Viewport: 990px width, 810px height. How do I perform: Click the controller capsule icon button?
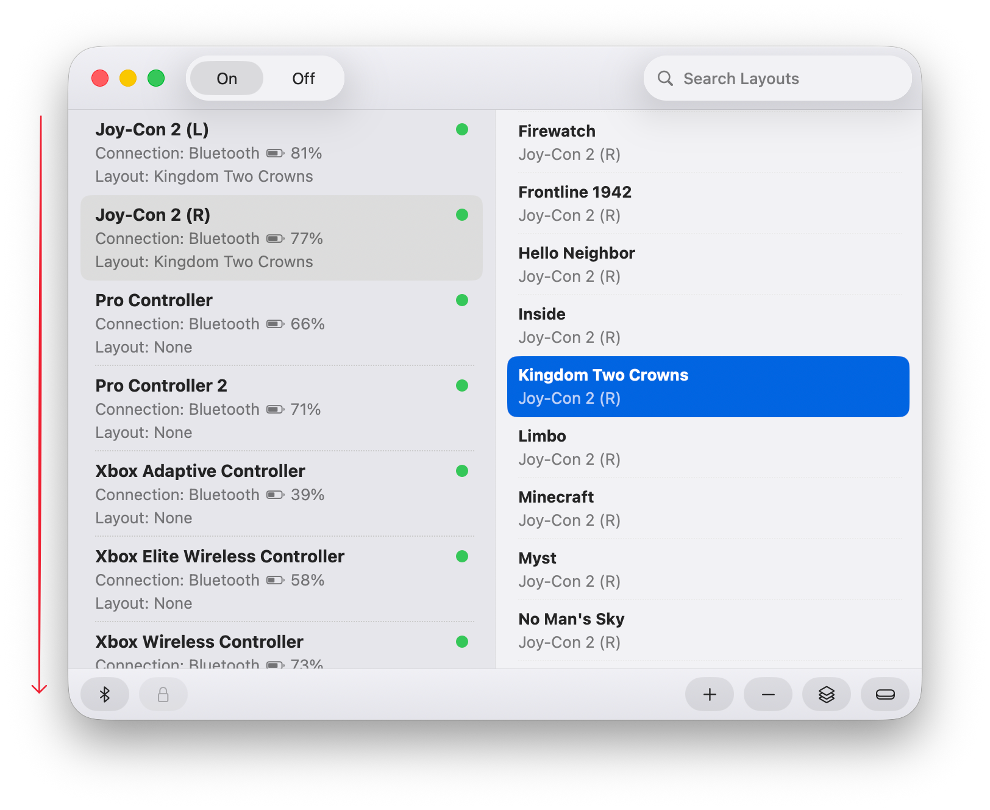point(885,694)
